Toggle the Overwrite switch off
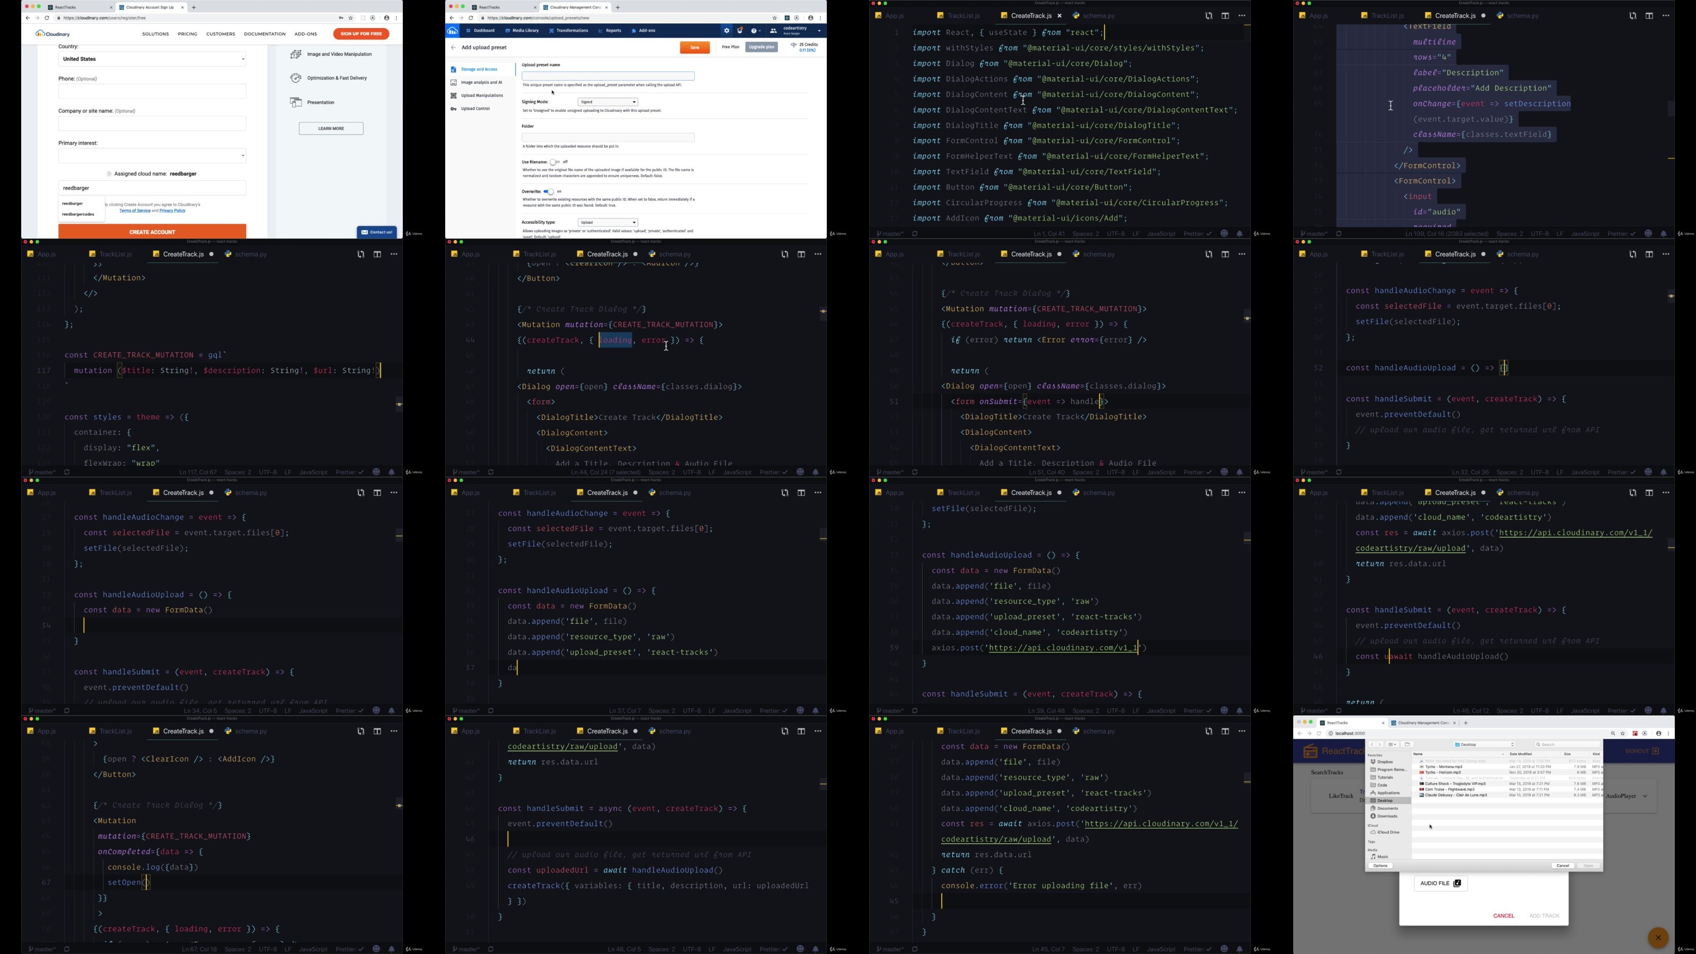1696x954 pixels. 549,192
